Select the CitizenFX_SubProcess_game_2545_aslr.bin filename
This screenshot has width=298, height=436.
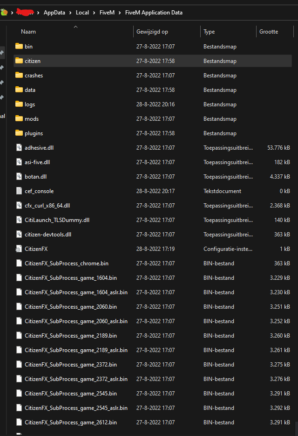click(x=76, y=408)
